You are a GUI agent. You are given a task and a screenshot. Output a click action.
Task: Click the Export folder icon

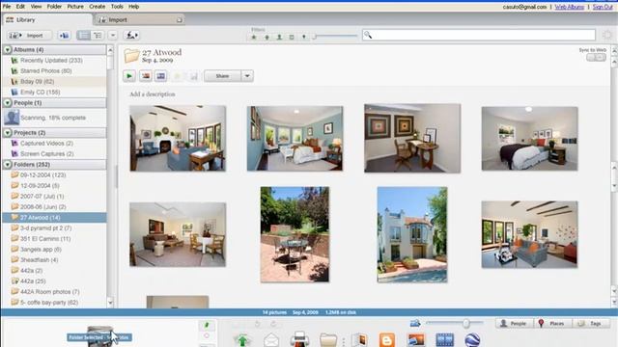[x=328, y=339]
